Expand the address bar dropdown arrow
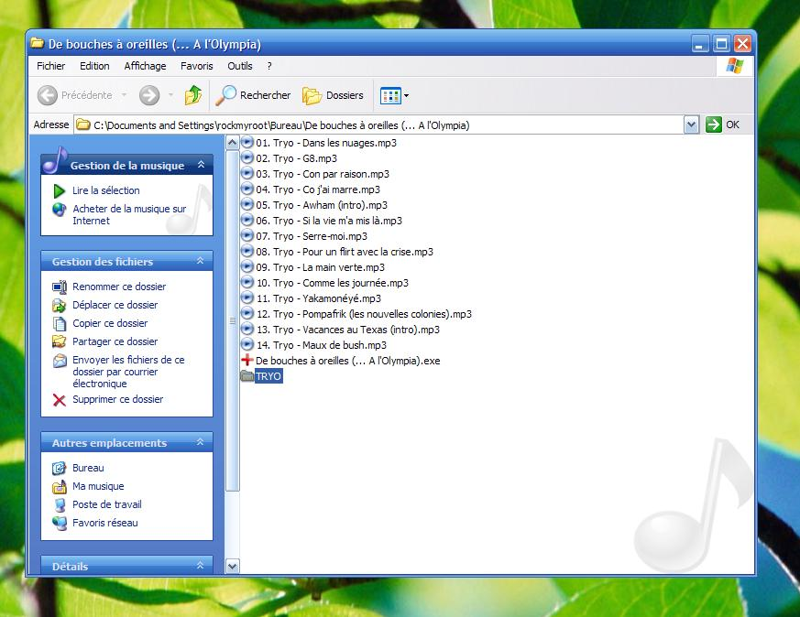 (691, 125)
